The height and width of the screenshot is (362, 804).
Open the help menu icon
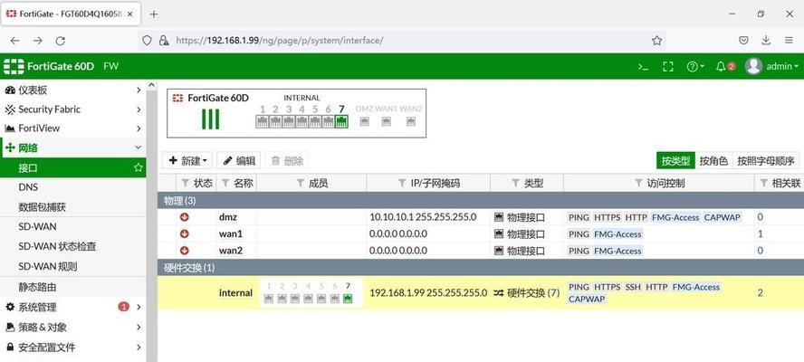[695, 67]
